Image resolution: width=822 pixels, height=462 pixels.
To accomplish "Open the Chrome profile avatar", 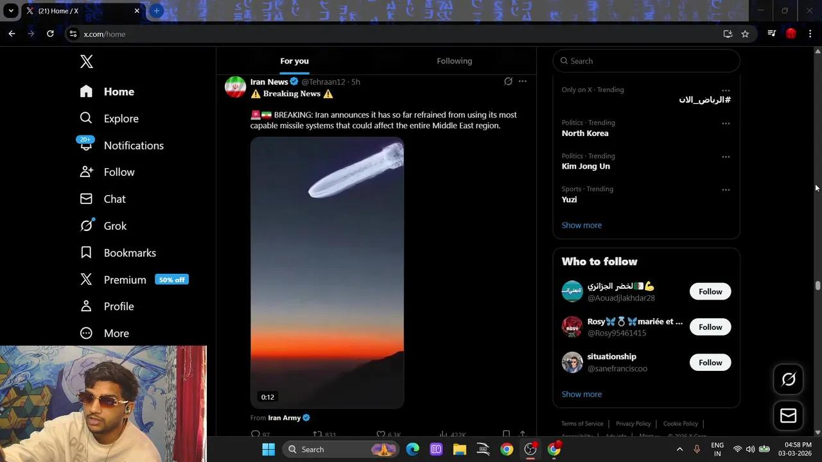I will click(791, 34).
